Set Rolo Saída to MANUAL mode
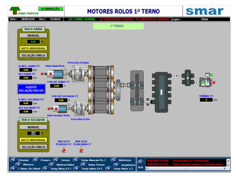This screenshot has width=236, height=176. click(x=33, y=35)
